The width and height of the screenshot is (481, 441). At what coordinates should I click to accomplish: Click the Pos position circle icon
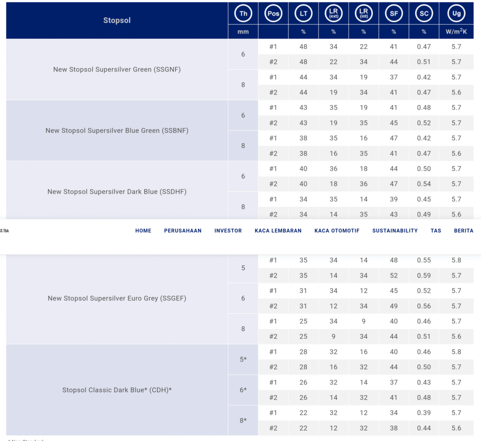pos(273,14)
